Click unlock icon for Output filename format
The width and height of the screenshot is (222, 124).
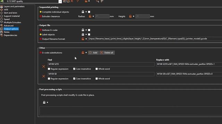(83, 39)
